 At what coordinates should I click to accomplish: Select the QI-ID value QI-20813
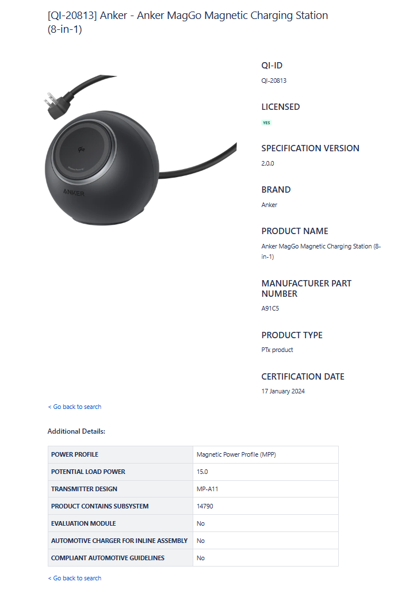click(274, 81)
